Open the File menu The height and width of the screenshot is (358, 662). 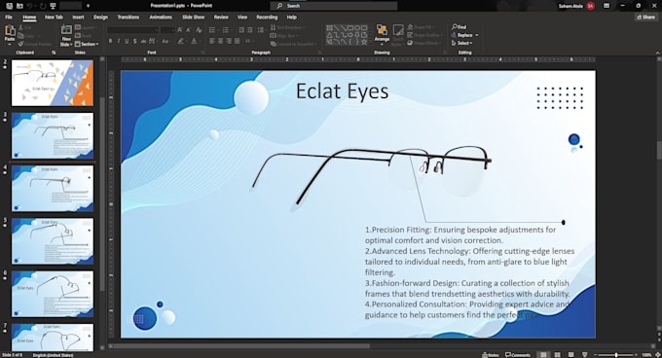tap(9, 18)
